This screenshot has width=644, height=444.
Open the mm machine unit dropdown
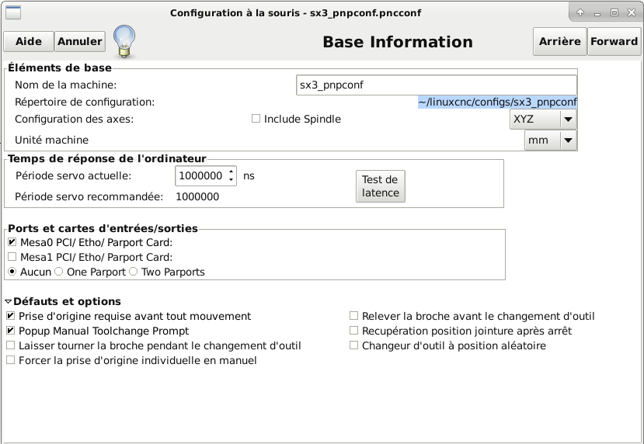(550, 140)
